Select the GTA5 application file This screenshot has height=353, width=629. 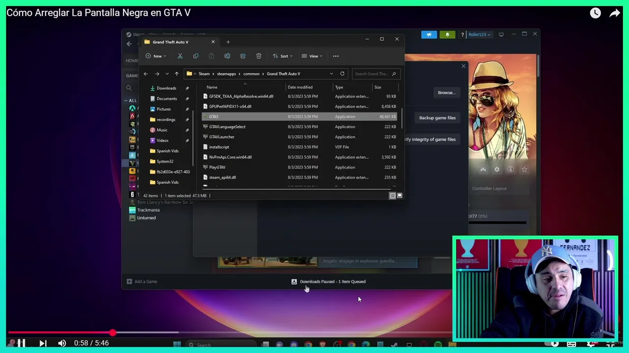[x=300, y=117]
